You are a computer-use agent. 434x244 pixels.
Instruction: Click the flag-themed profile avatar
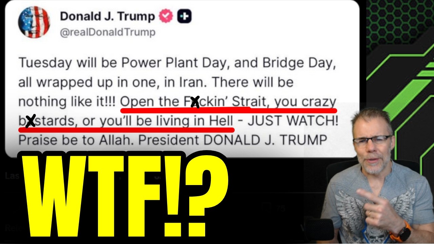[34, 22]
